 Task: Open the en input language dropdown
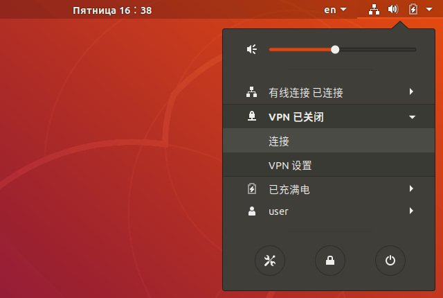click(x=335, y=10)
